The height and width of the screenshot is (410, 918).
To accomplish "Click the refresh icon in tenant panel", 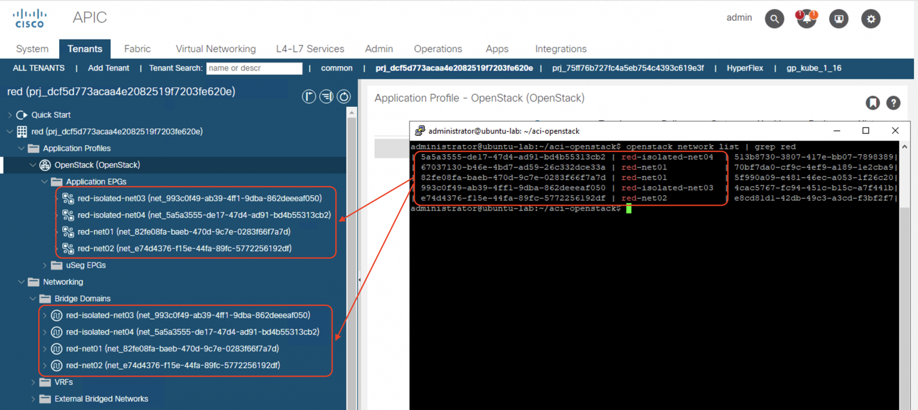I will [344, 96].
